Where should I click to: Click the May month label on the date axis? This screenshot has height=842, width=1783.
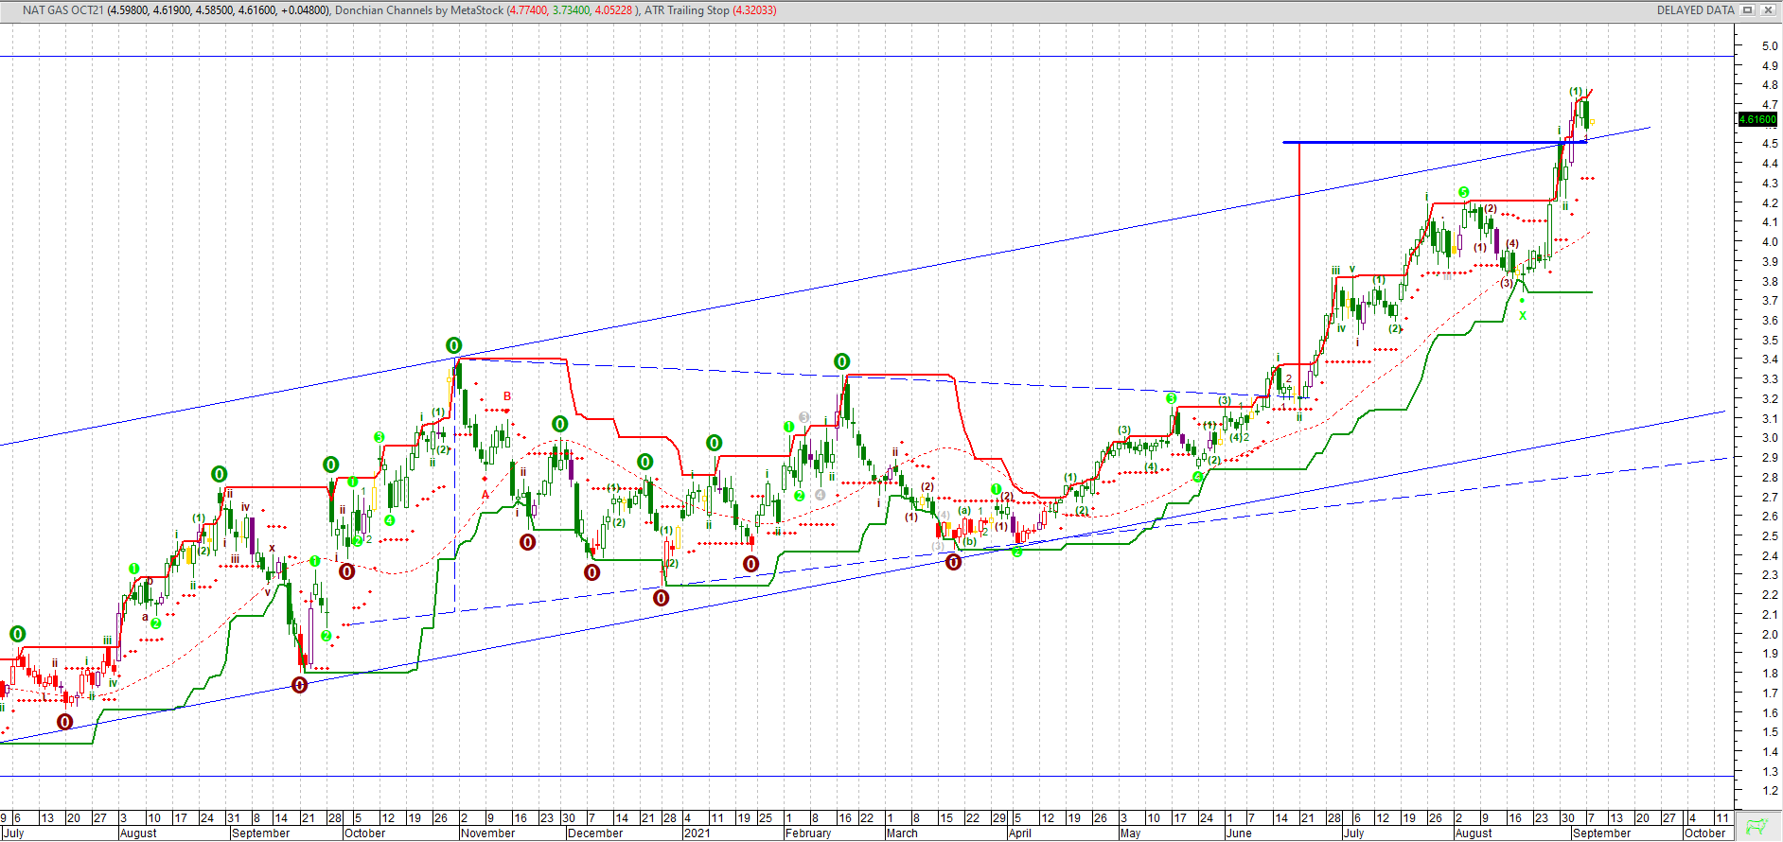click(x=1131, y=833)
